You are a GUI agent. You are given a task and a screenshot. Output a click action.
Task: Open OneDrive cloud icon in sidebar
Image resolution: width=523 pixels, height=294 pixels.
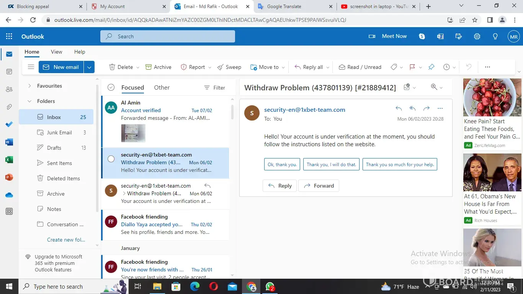pyautogui.click(x=9, y=195)
